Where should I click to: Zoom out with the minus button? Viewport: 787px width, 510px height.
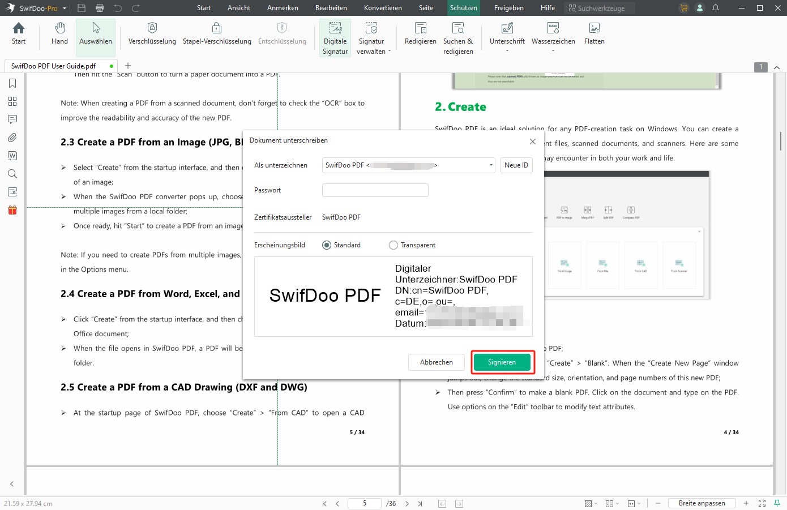(x=657, y=503)
